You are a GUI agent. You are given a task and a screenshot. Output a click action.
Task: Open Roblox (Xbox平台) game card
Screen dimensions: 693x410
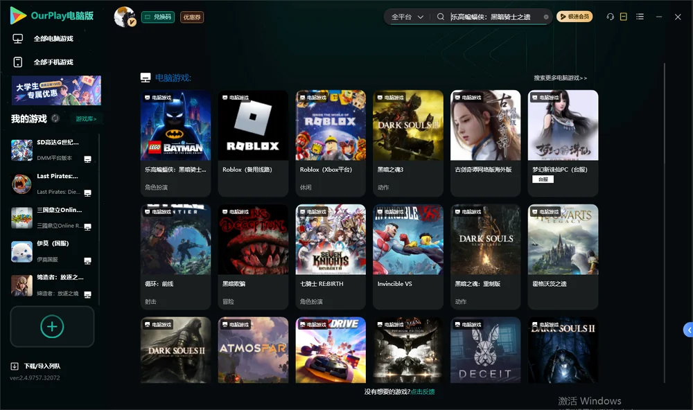pos(331,143)
